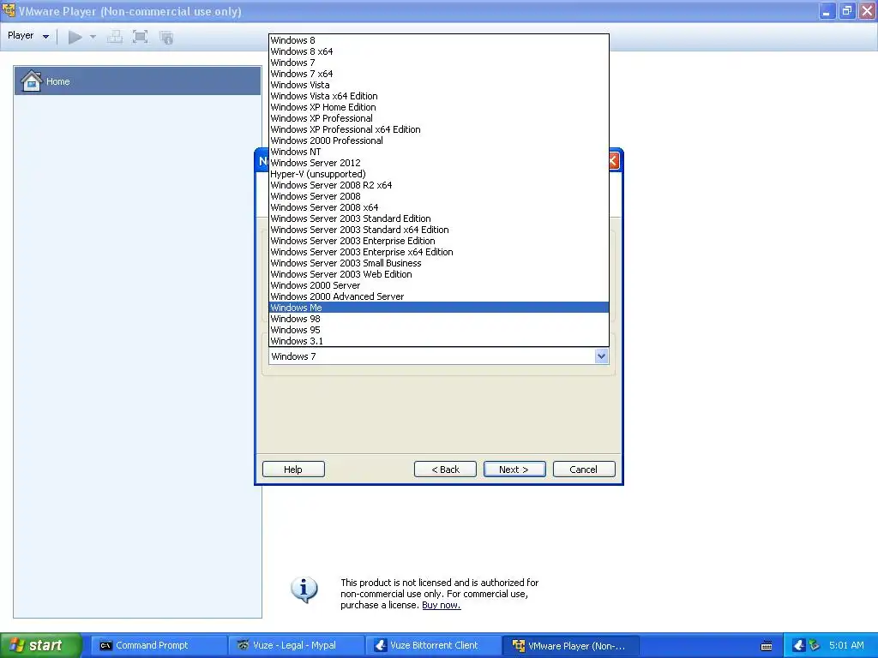This screenshot has height=658, width=878.
Task: Proceed with the Next > button
Action: [x=514, y=470]
